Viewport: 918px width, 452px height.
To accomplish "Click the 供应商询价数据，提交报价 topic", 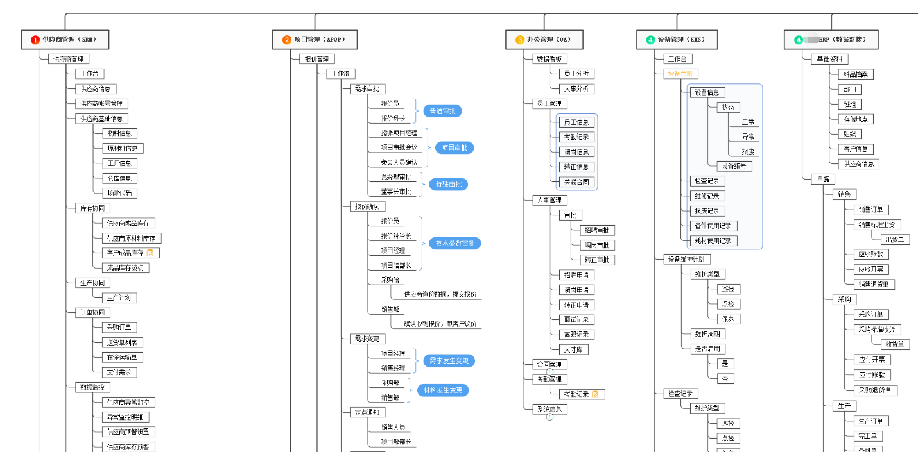I will click(x=440, y=294).
